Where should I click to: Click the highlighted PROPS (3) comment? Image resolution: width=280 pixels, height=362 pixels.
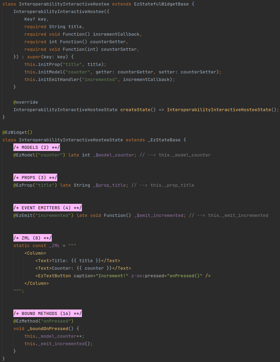pyautogui.click(x=35, y=178)
